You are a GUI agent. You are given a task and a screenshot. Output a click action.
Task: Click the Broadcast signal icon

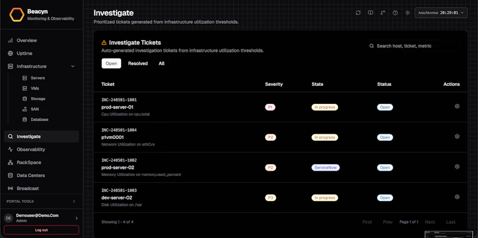(10, 188)
